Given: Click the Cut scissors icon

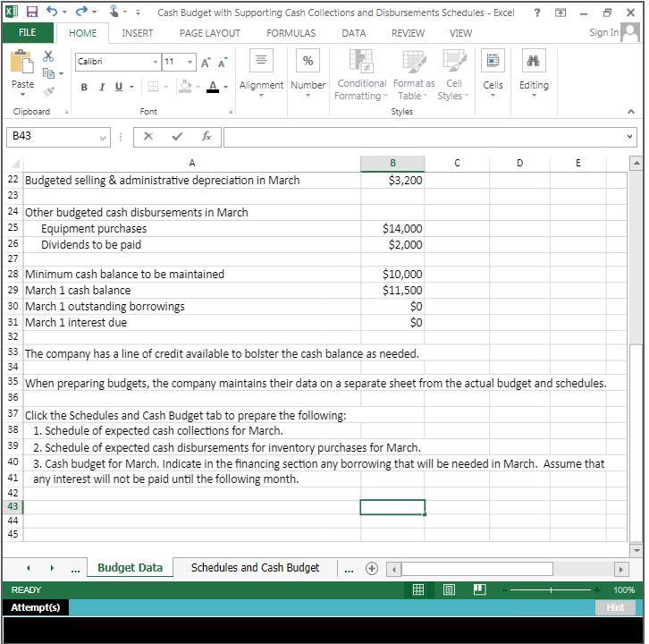Looking at the screenshot, I should tap(48, 56).
